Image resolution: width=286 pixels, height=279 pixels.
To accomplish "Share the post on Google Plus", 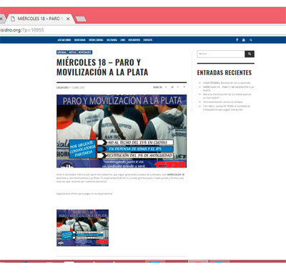I will [x=178, y=87].
